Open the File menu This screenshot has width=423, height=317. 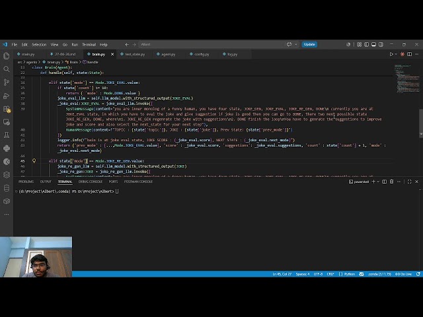(x=15, y=44)
